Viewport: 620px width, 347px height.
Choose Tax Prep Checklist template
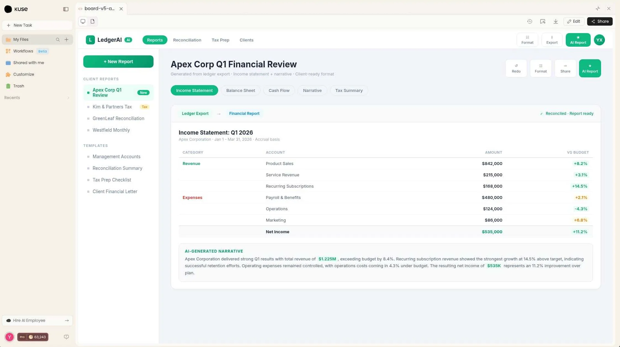pyautogui.click(x=118, y=180)
